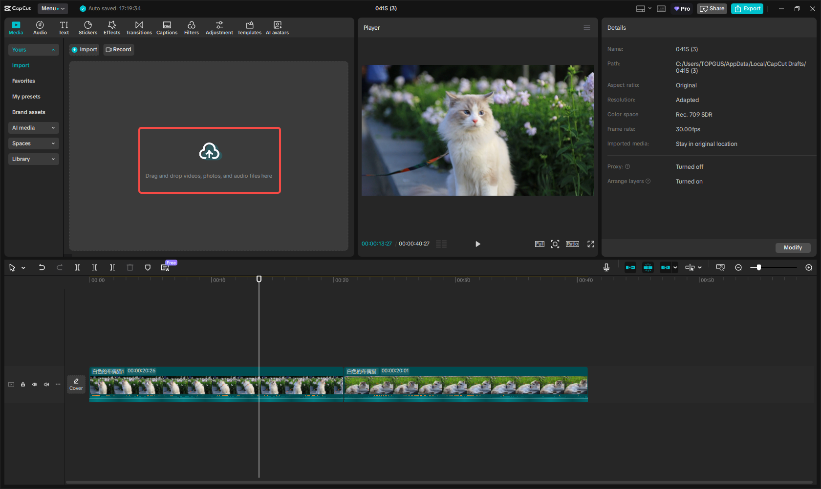The height and width of the screenshot is (489, 821).
Task: Start voiceover with the microphone icon
Action: coord(606,267)
